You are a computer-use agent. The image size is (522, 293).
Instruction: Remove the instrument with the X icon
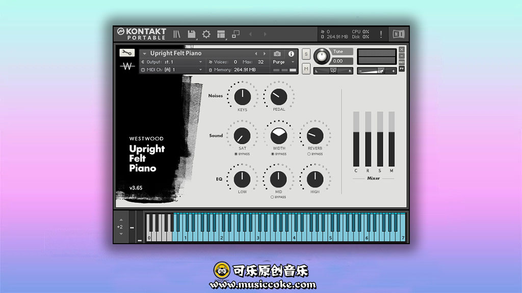tap(402, 49)
